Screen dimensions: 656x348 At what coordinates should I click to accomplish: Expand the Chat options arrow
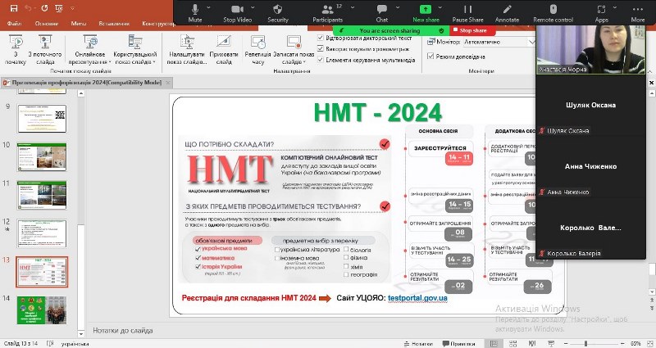tap(397, 7)
